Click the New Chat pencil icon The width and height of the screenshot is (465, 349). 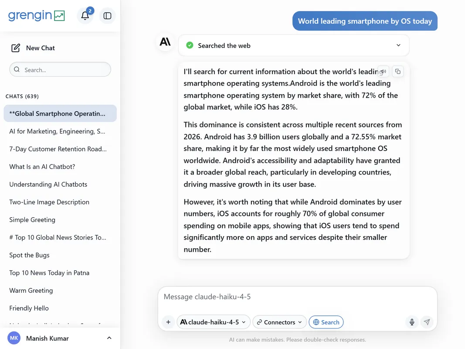tap(16, 48)
